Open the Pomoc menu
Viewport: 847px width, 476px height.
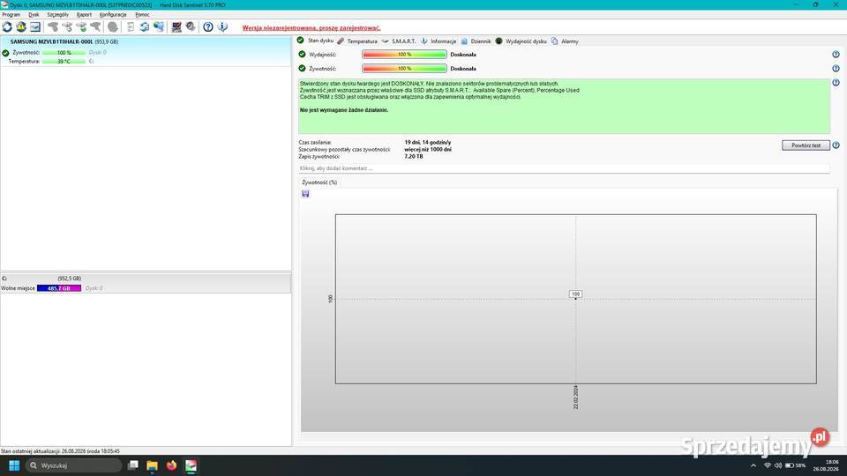point(142,15)
